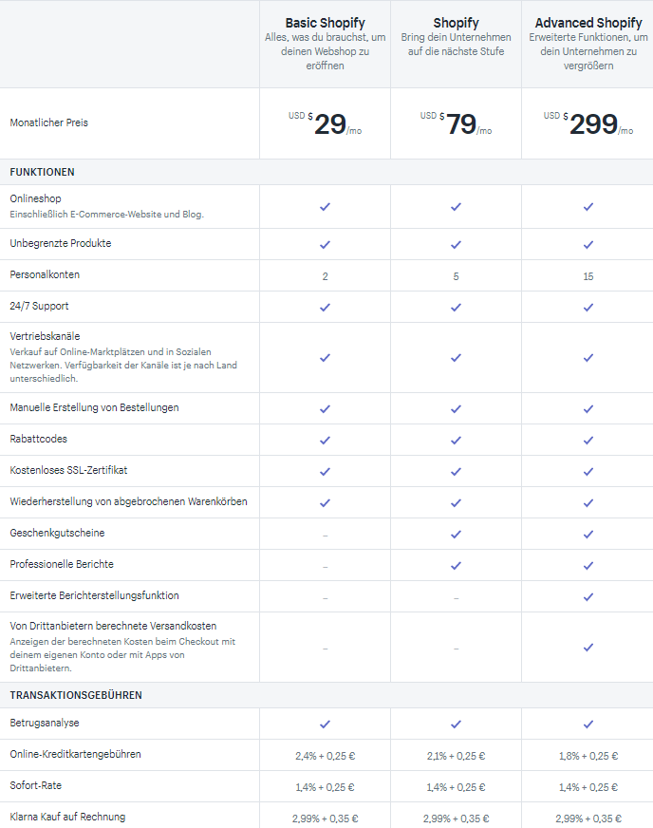Click the Vertriebskanäle checkmark under Basic Shopify
The image size is (653, 828).
(326, 358)
